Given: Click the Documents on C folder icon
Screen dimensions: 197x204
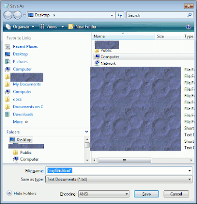Looking at the screenshot, I should (7, 107).
